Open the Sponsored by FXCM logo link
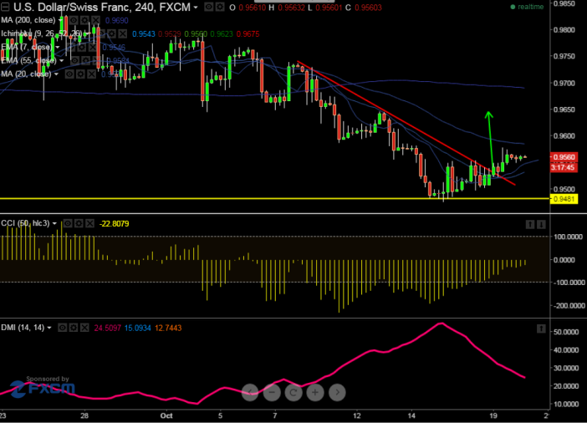 (x=43, y=387)
